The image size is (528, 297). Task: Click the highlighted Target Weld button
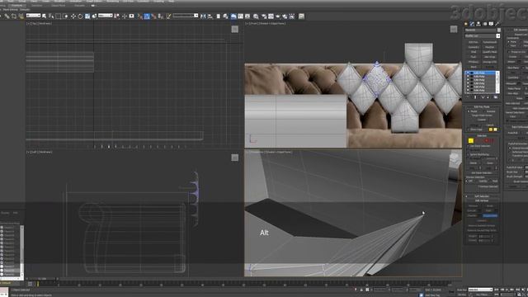pyautogui.click(x=490, y=215)
